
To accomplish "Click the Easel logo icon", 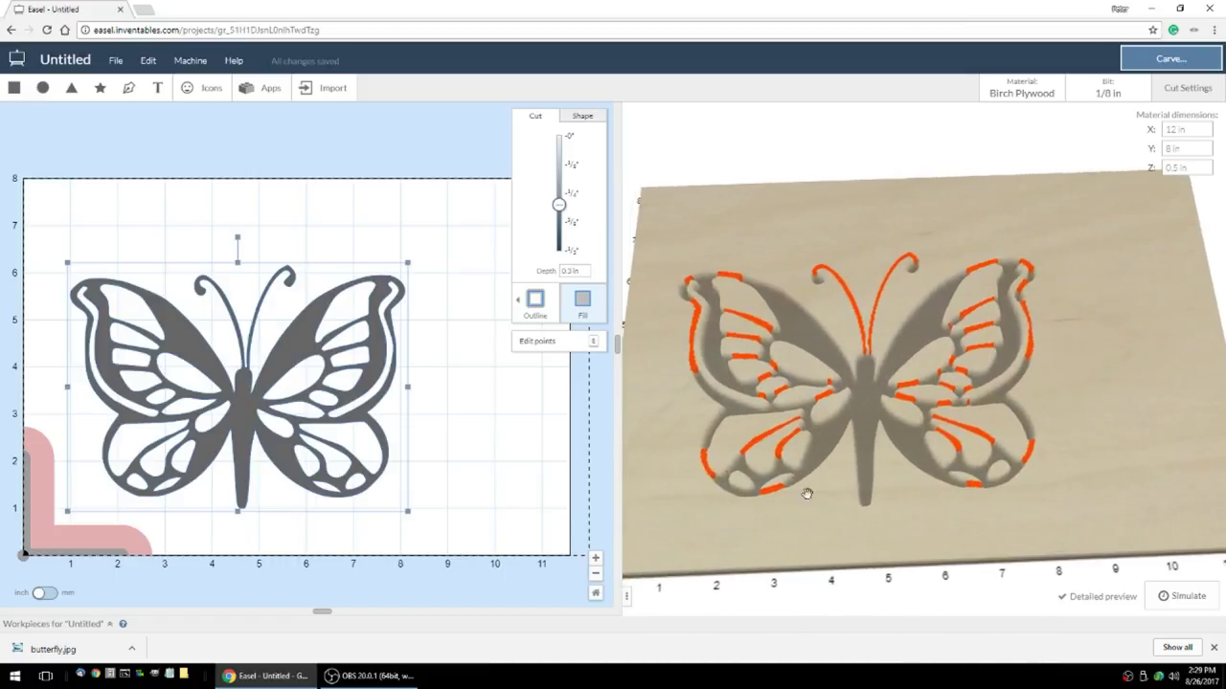I will 16,59.
